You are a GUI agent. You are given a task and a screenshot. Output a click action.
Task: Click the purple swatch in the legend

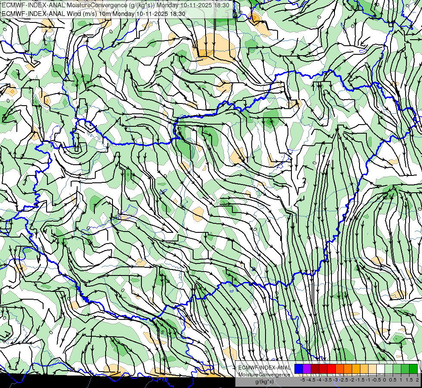click(x=307, y=369)
